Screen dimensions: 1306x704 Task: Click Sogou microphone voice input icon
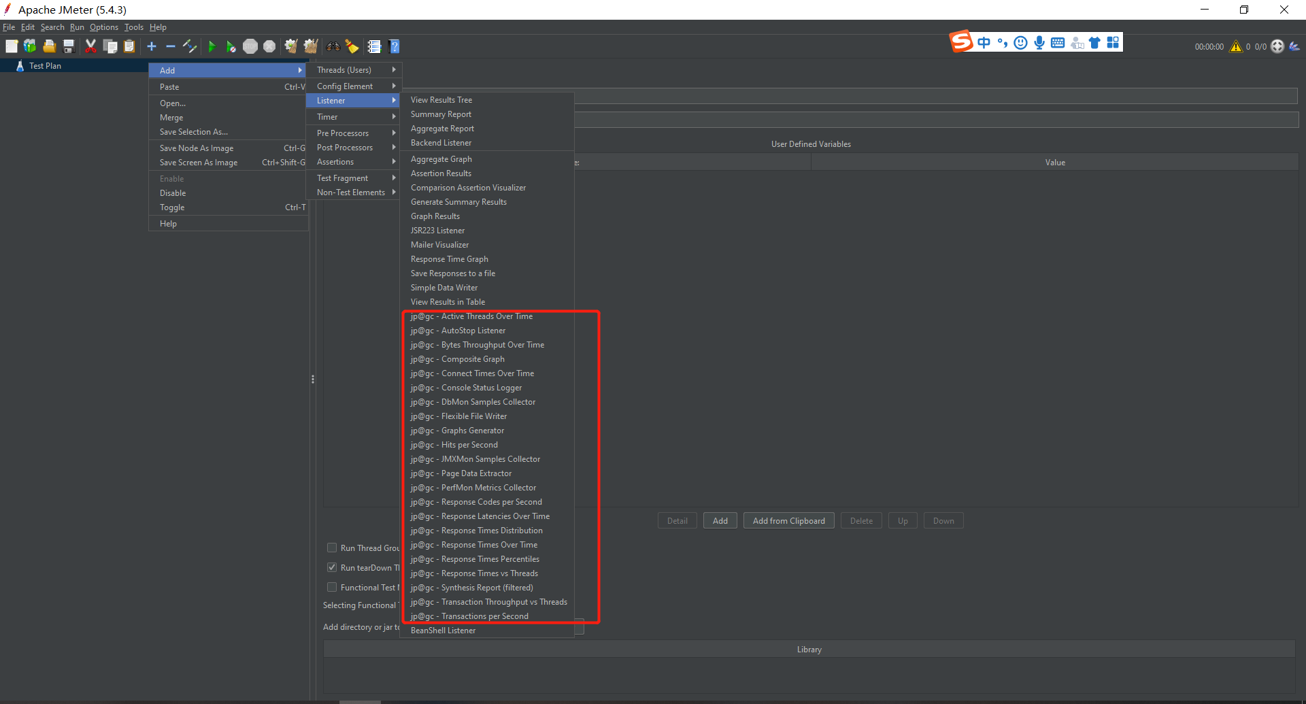pos(1039,42)
